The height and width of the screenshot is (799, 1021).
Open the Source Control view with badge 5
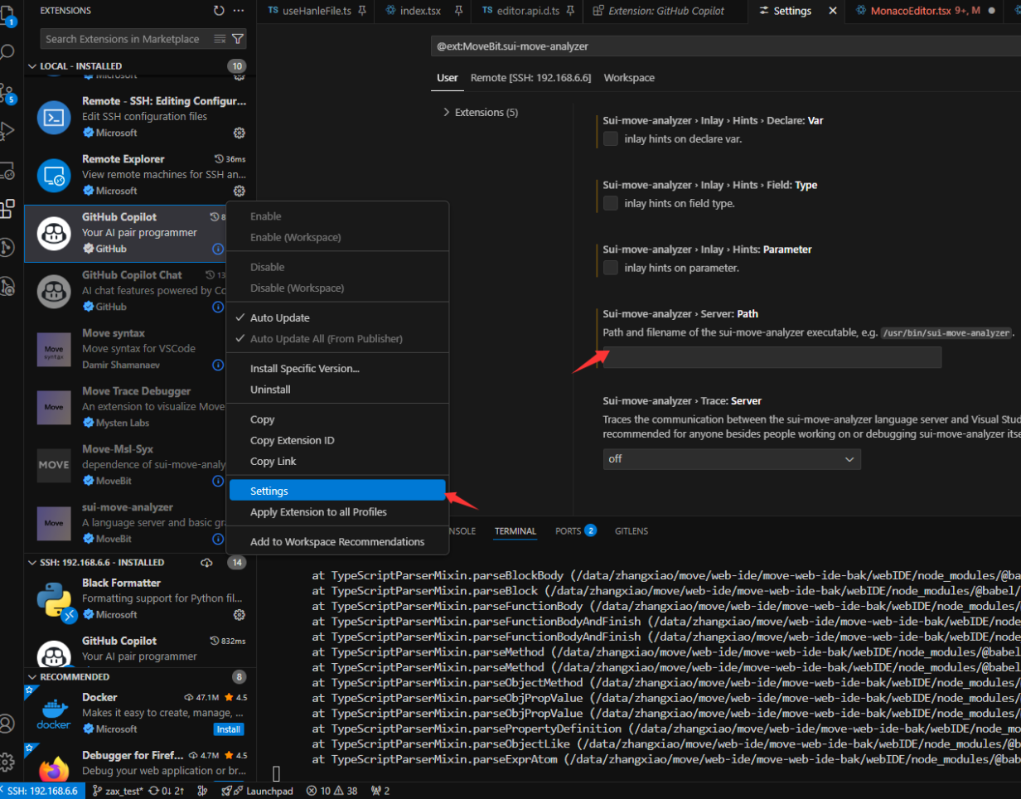coord(7,92)
